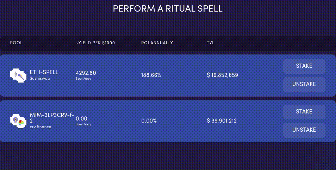Click the MIM-3LP3CRV pool token pair icon
The width and height of the screenshot is (336, 170).
(18, 120)
